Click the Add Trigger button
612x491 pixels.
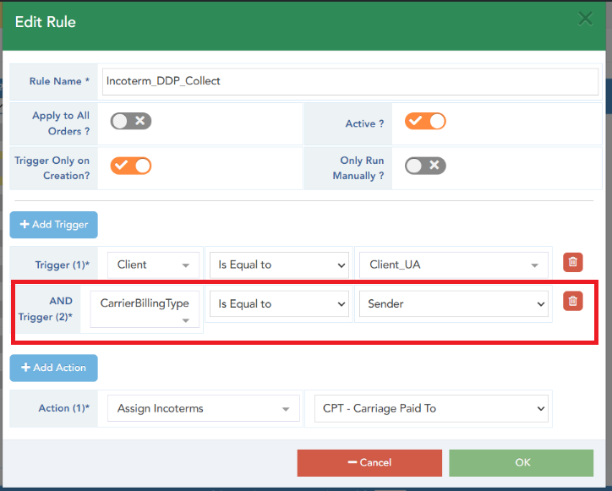54,225
